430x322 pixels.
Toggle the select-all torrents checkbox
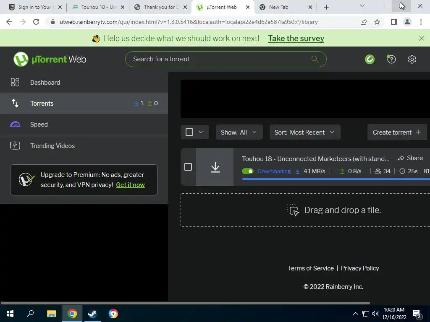click(x=189, y=132)
